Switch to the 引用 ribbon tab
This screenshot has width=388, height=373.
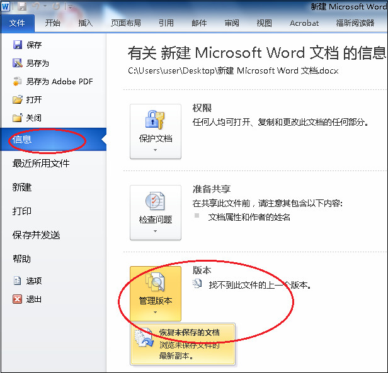point(166,23)
